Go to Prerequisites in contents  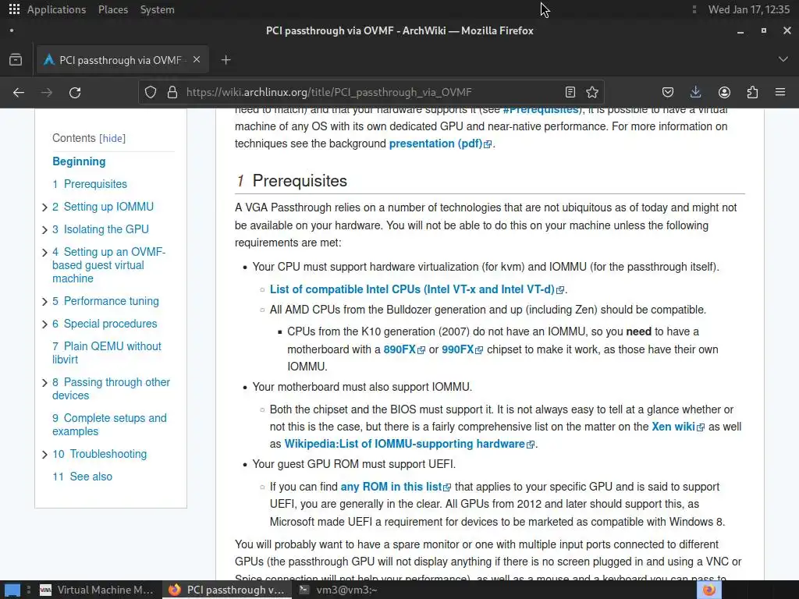pyautogui.click(x=90, y=184)
